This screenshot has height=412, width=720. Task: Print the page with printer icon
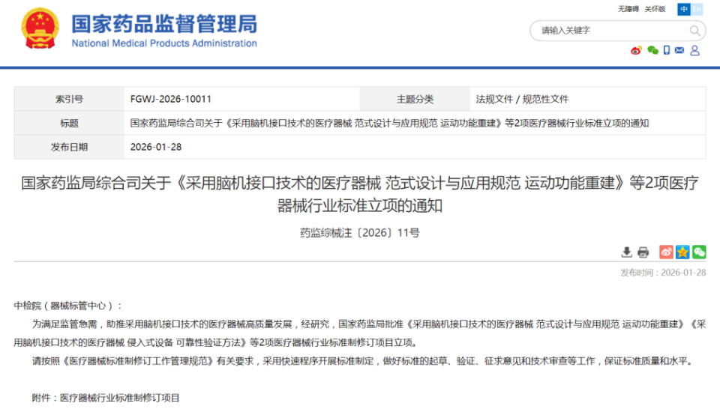[643, 252]
